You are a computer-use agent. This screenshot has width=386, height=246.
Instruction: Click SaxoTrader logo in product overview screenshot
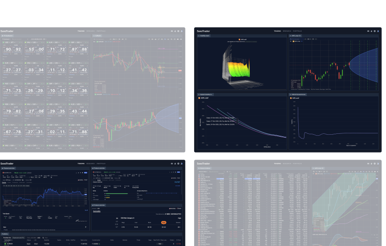click(7, 164)
